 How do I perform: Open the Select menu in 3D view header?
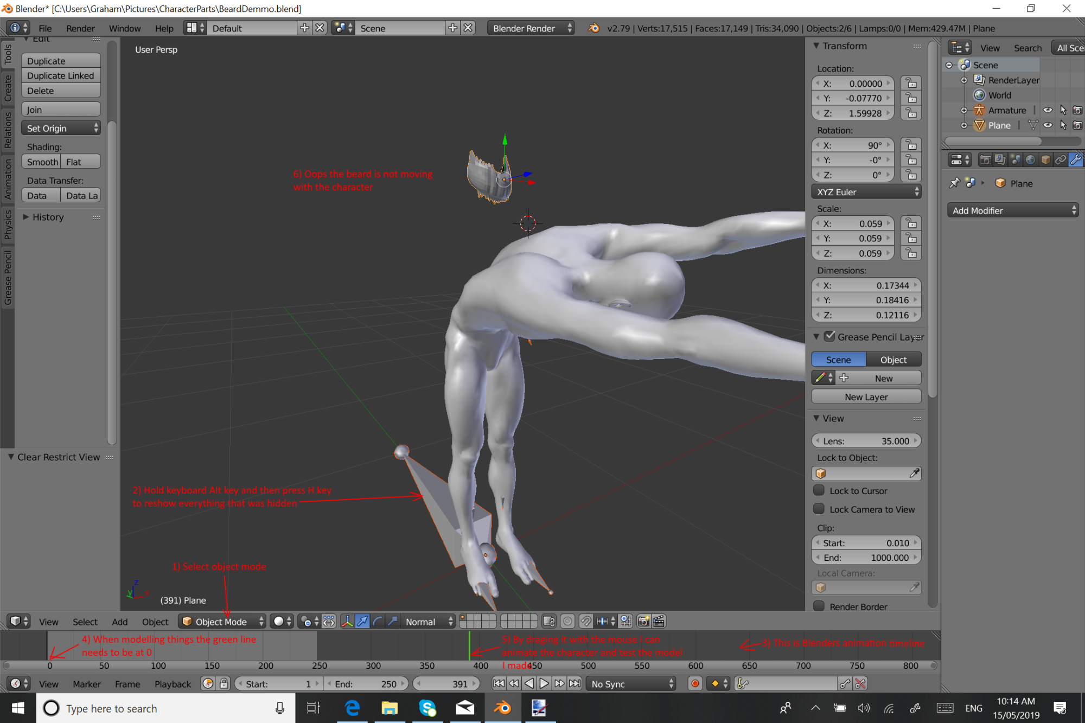click(x=85, y=622)
